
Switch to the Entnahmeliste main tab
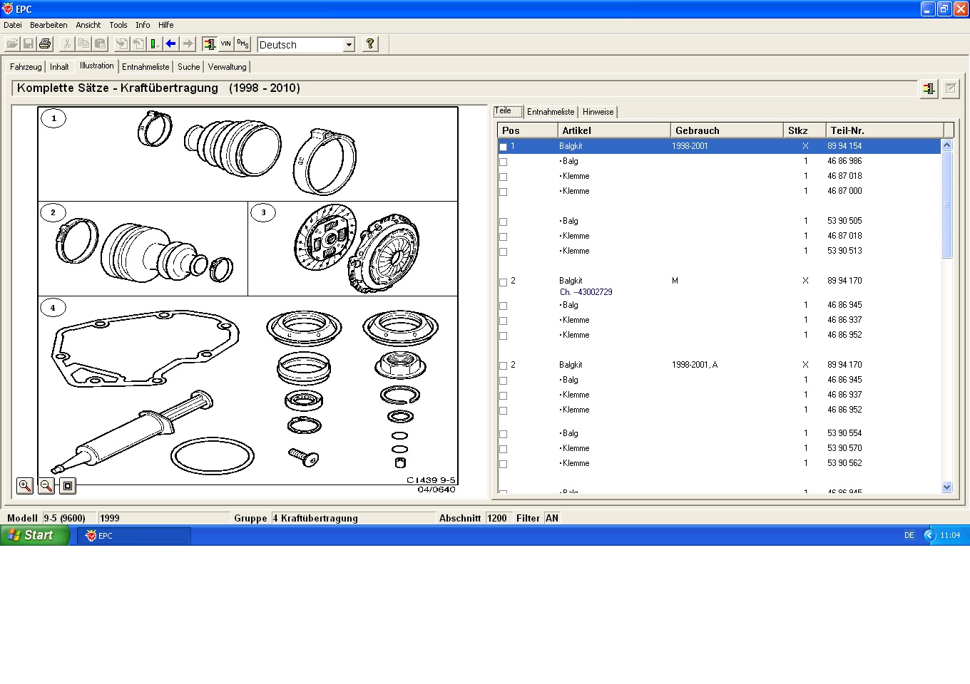point(145,67)
